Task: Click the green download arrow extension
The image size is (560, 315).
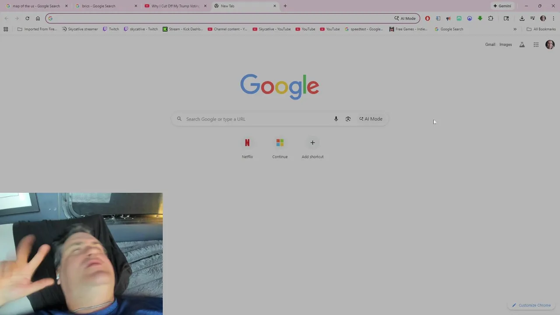Action: click(480, 18)
